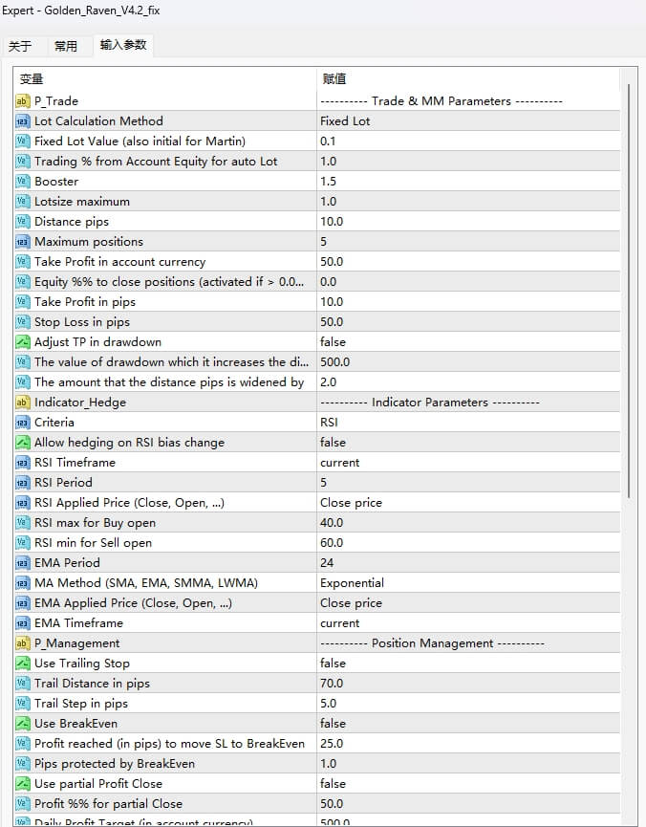The width and height of the screenshot is (646, 827).
Task: Click the boolean icon beside Adjust TP in drawdown
Action: (x=21, y=342)
